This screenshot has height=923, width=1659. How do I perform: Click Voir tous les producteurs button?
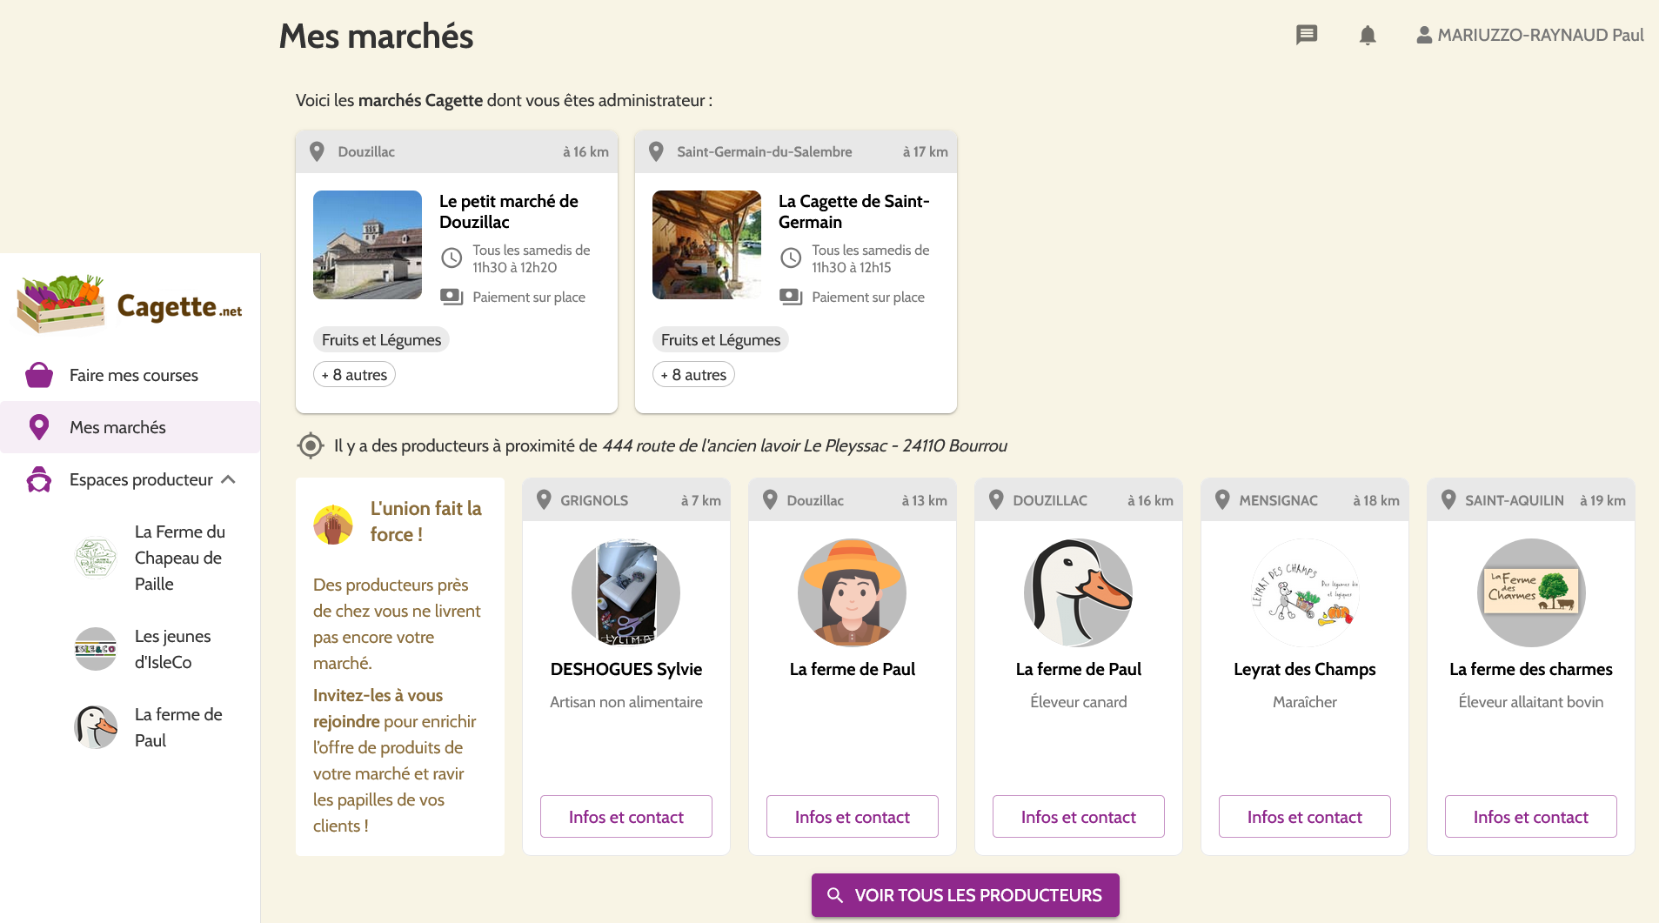pos(965,895)
